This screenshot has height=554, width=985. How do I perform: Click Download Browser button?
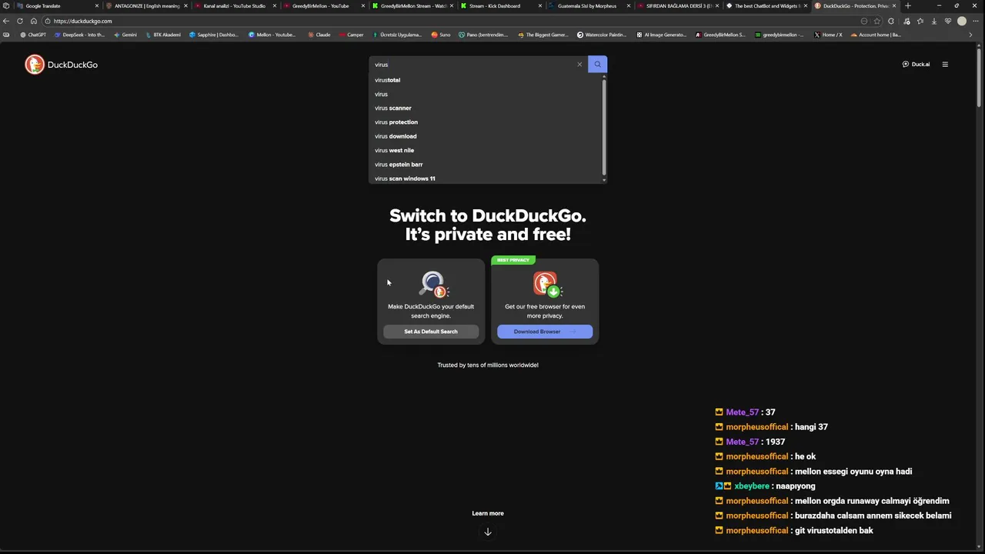click(x=545, y=332)
